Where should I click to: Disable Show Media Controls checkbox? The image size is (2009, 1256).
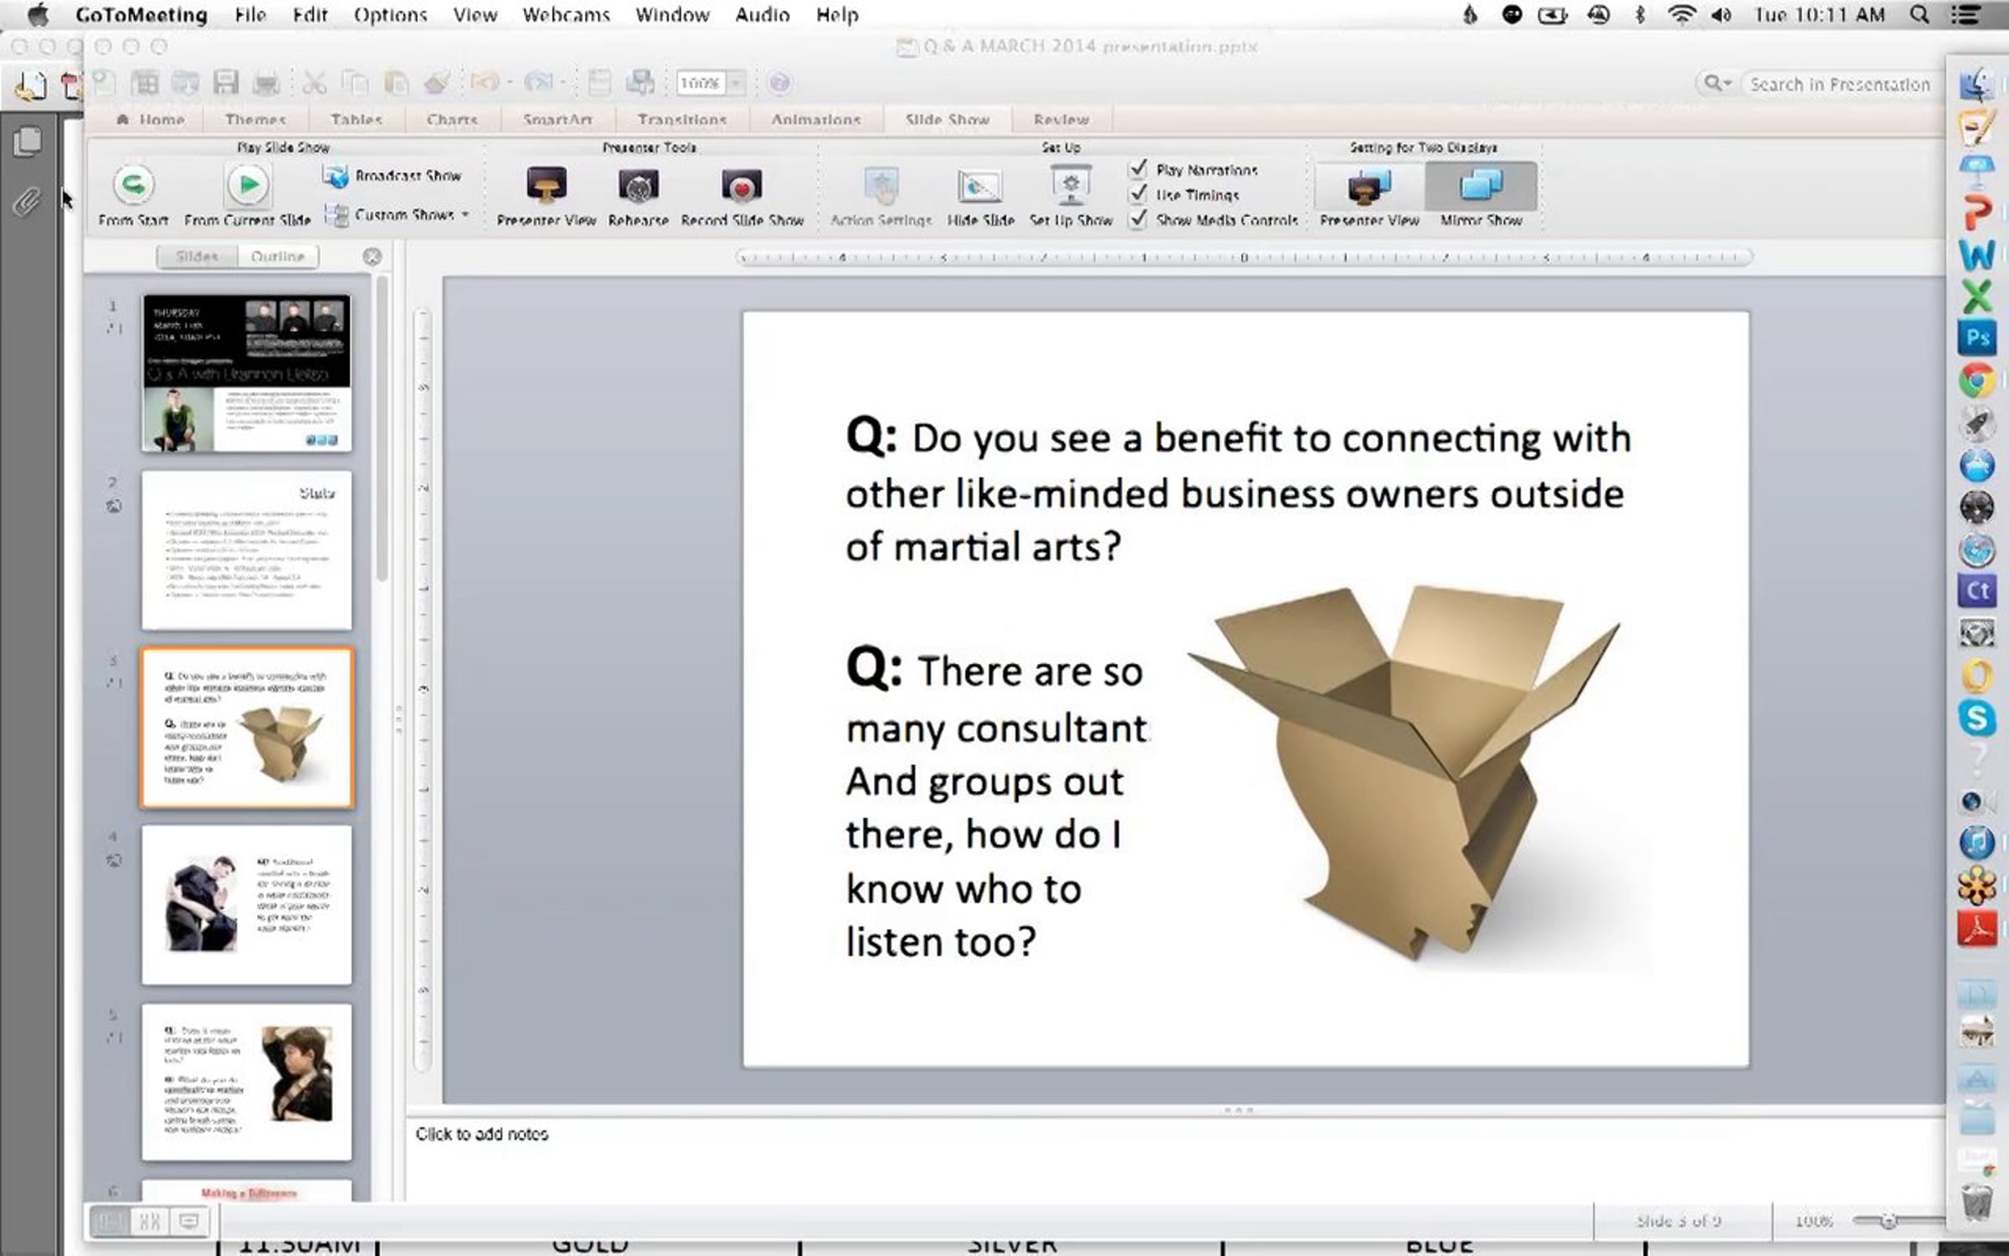click(x=1138, y=219)
